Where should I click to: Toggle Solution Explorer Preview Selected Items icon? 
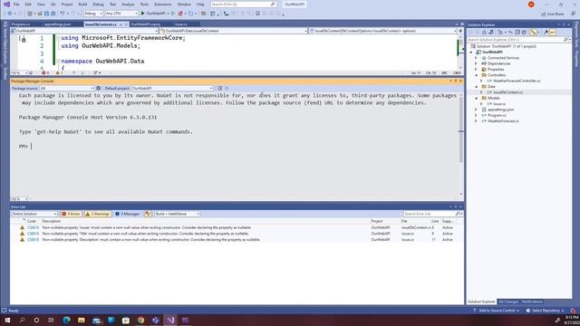click(552, 33)
